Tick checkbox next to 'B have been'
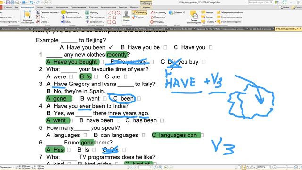The width and height of the screenshot is (302, 170). [x=118, y=120]
